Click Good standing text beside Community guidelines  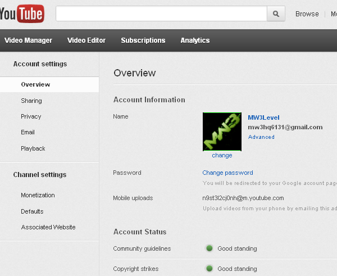tap(237, 248)
